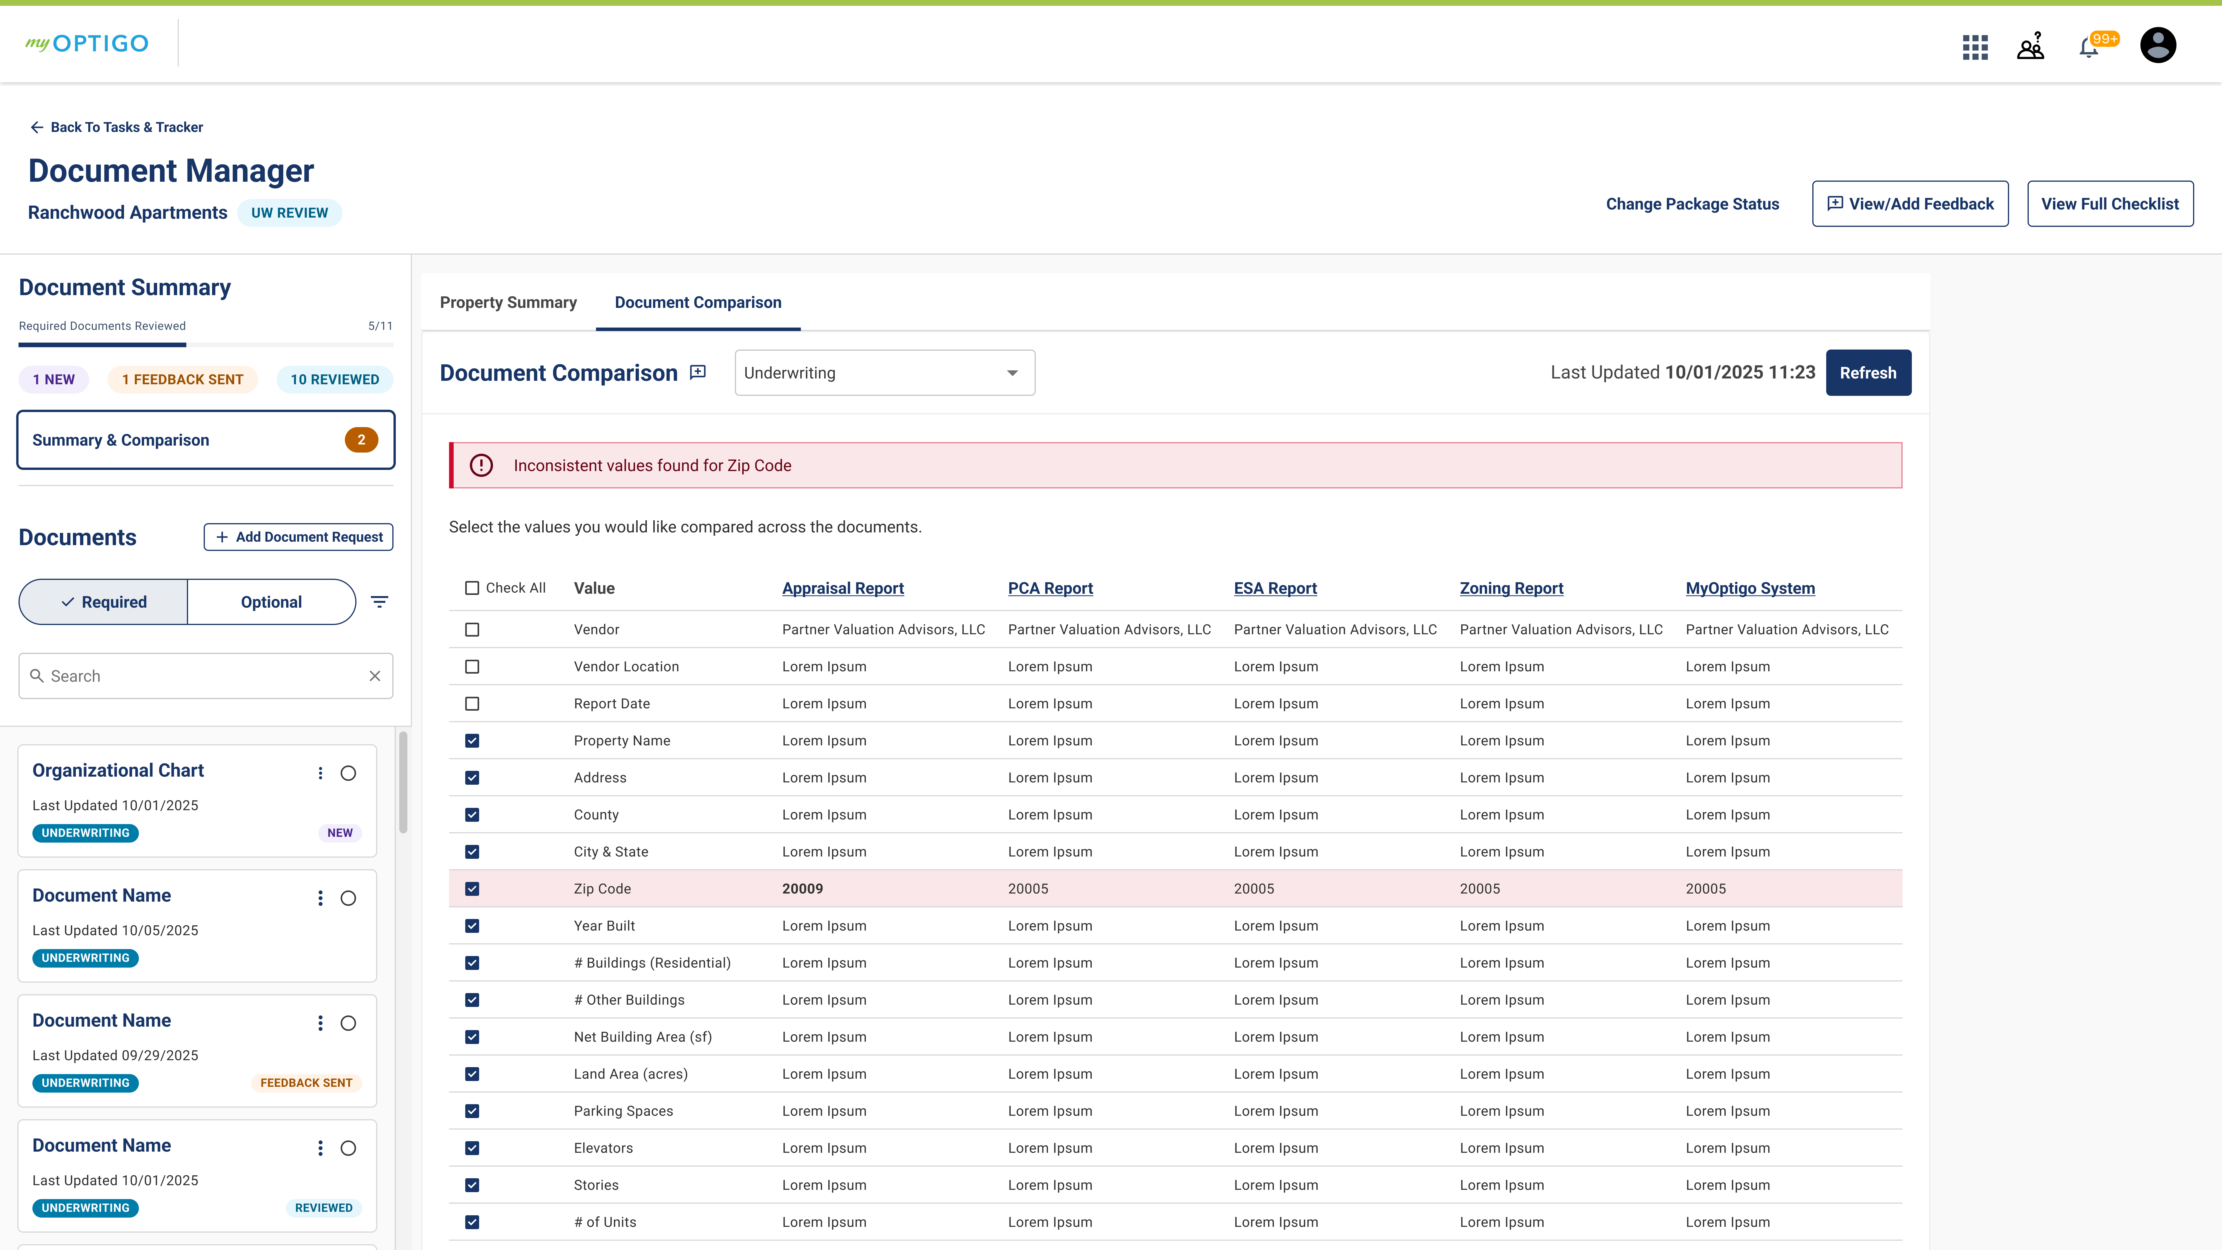Uncheck the Address row checkbox
The width and height of the screenshot is (2222, 1250).
coord(472,778)
